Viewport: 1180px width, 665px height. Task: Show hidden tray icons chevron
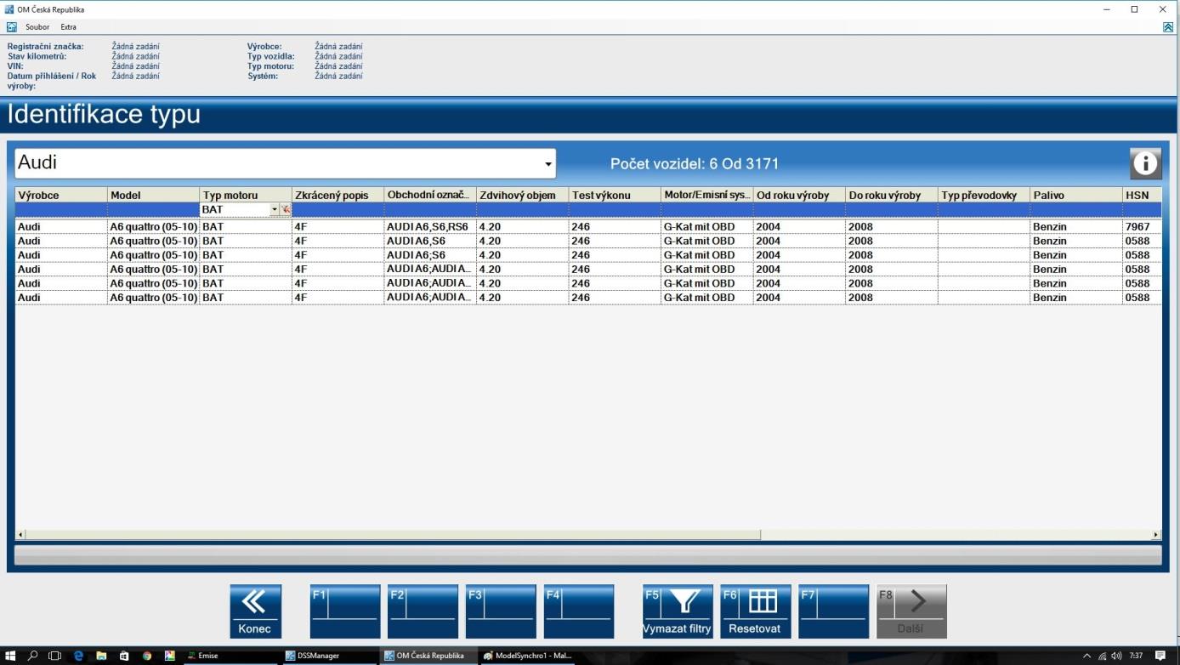[1086, 656]
